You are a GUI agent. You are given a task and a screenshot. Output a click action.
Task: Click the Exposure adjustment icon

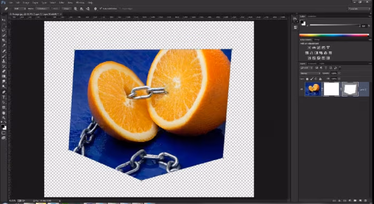(x=323, y=48)
